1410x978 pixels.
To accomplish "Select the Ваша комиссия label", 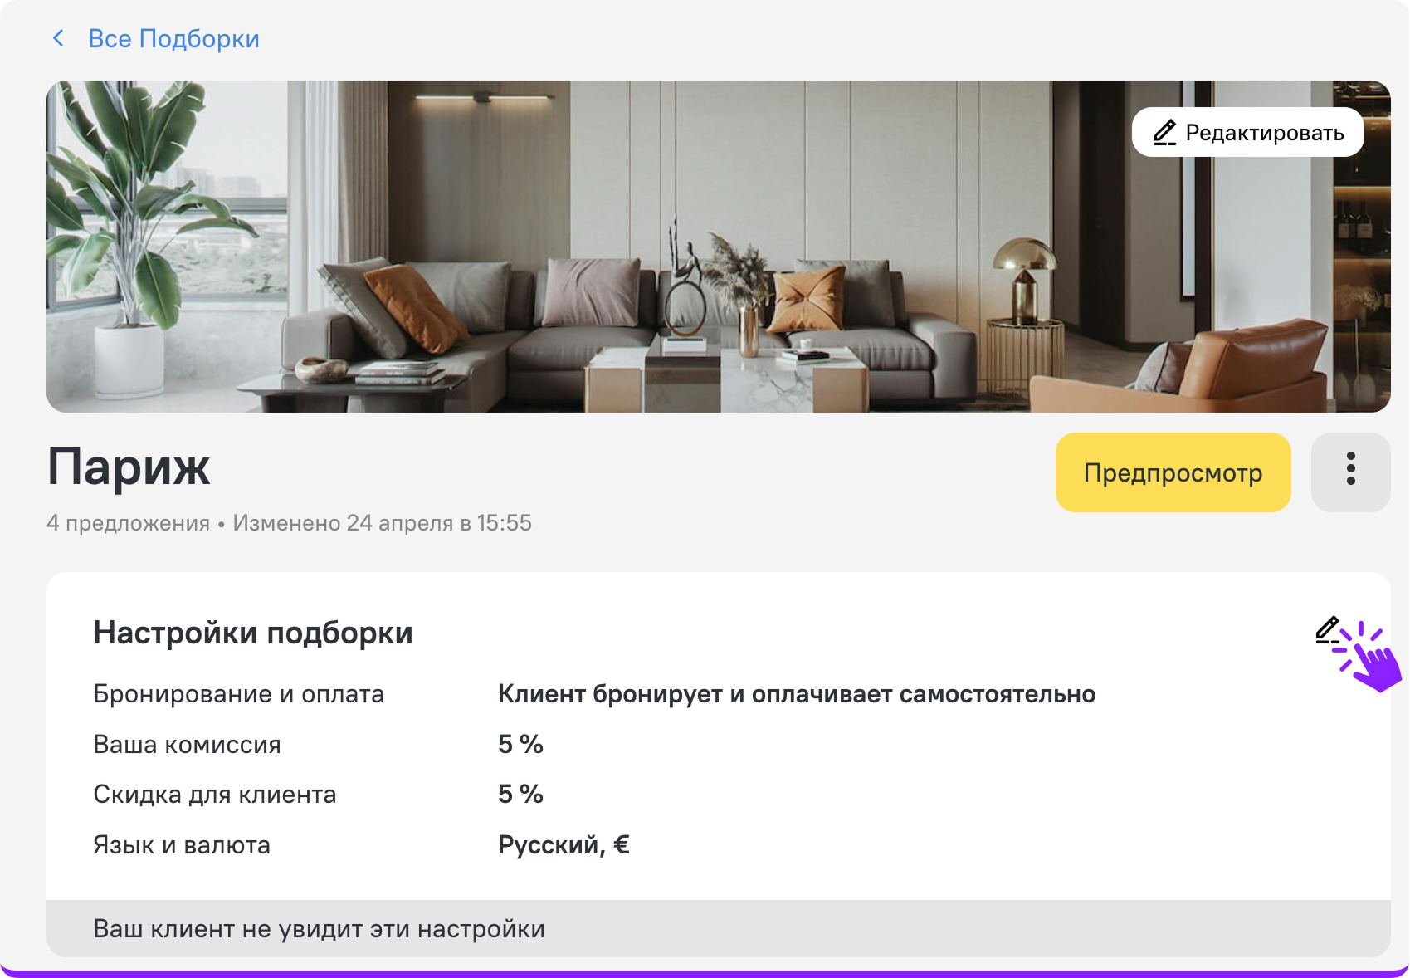I will (x=187, y=745).
